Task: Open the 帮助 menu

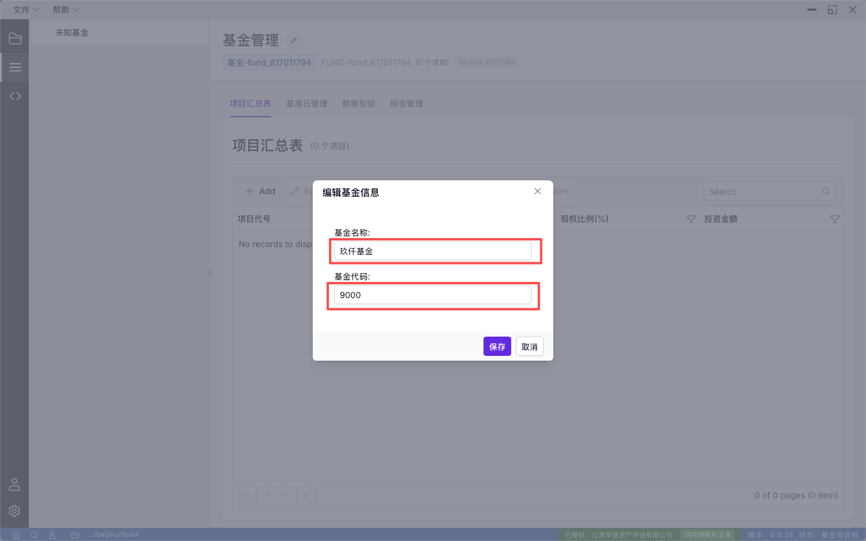Action: coord(66,10)
